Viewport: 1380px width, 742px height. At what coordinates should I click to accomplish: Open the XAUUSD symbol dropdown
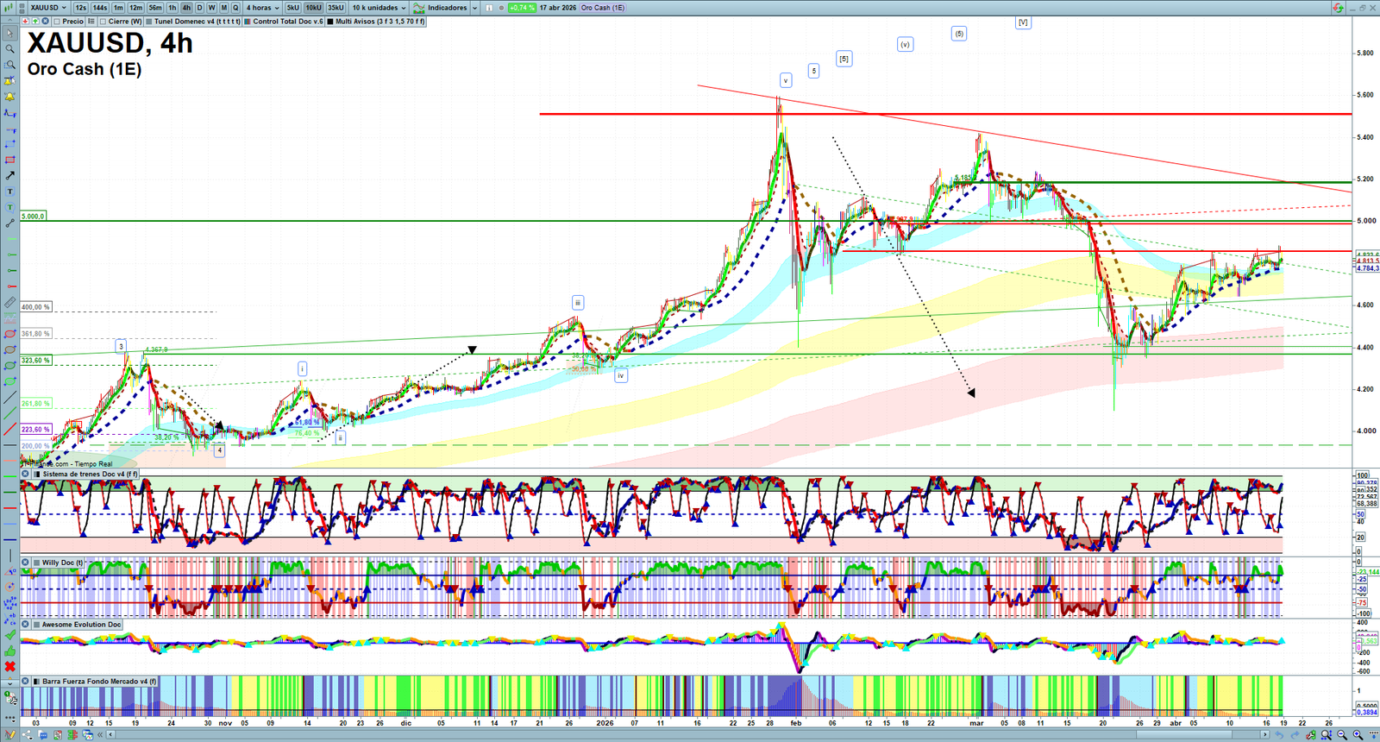pyautogui.click(x=48, y=8)
